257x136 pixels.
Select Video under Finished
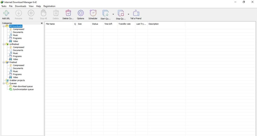click(x=15, y=77)
